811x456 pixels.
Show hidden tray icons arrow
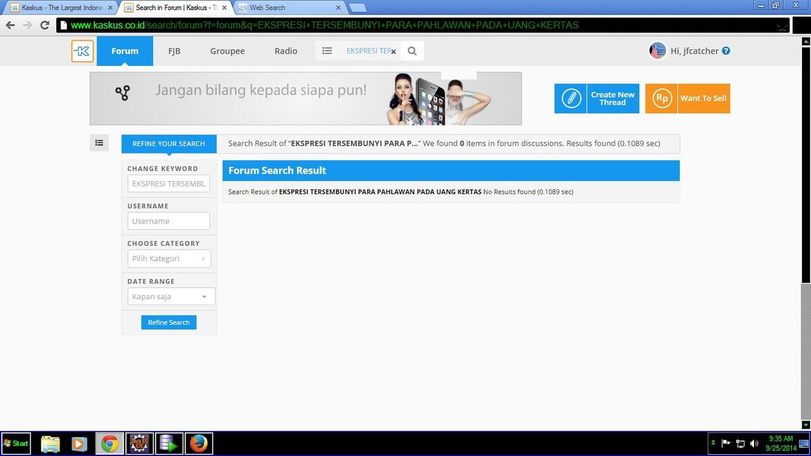[x=713, y=443]
